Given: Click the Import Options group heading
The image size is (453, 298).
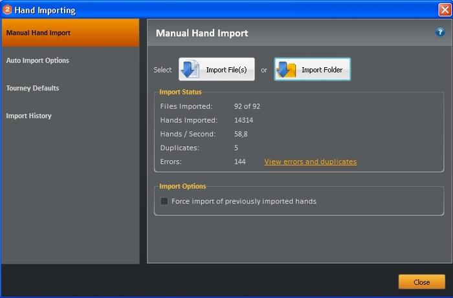Looking at the screenshot, I should [182, 186].
